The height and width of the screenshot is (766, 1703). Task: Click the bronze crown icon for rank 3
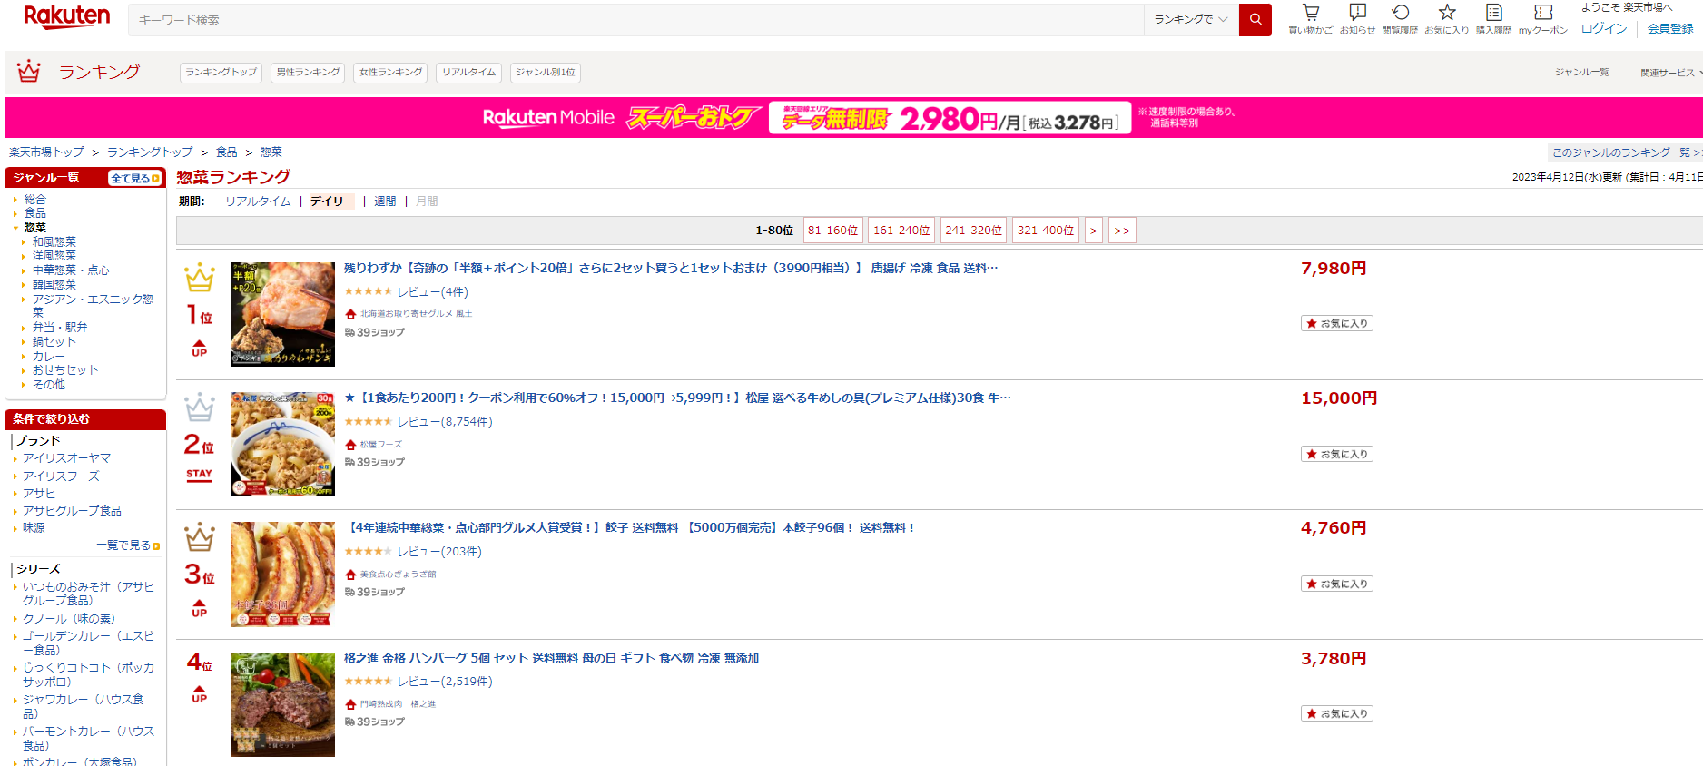coord(200,537)
